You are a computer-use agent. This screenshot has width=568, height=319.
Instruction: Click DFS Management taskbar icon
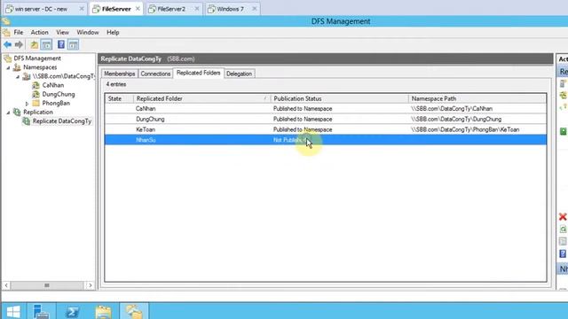coord(134,311)
